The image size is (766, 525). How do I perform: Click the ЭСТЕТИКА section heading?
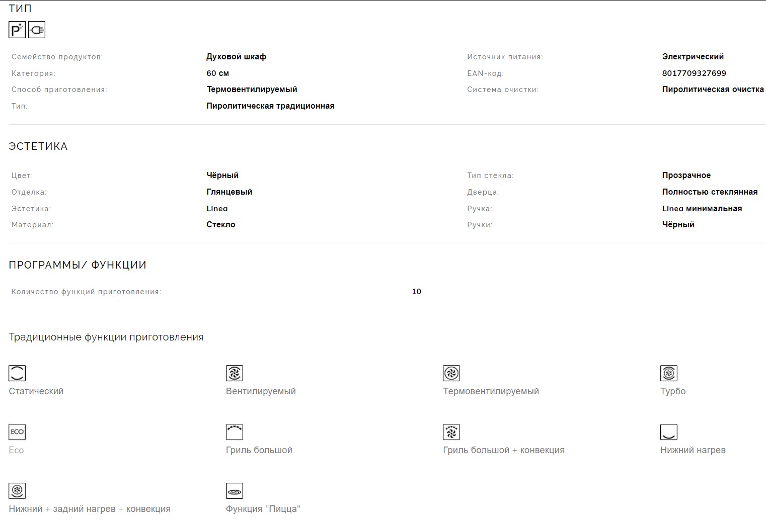point(38,146)
